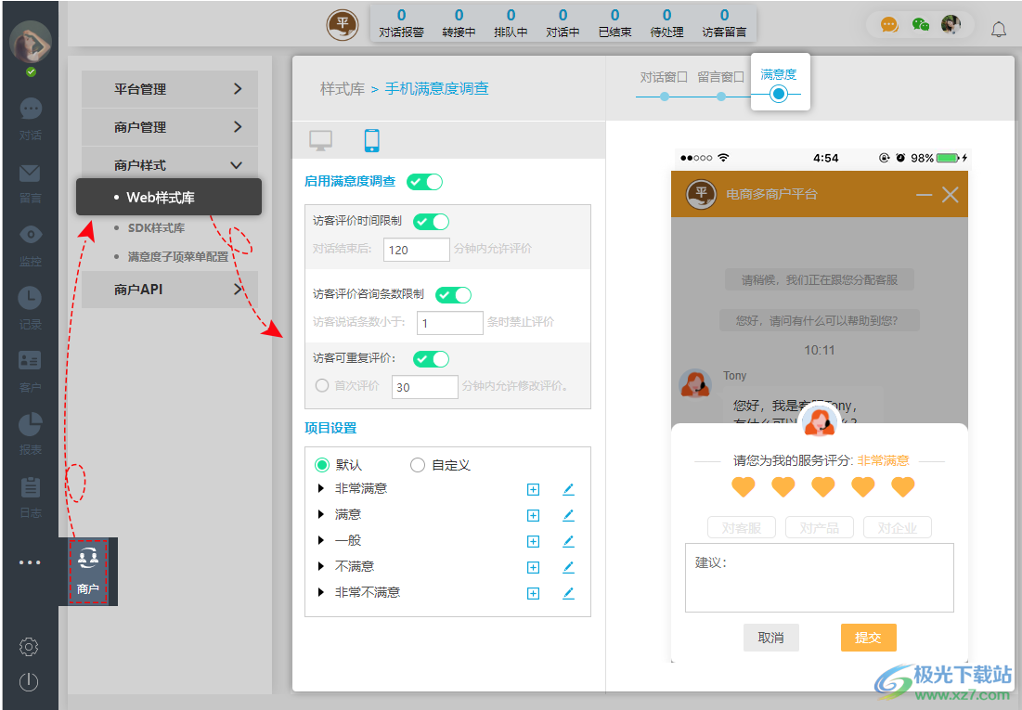Click the edit pencil icon next to 非常满意
This screenshot has height=710, width=1022.
pyautogui.click(x=568, y=489)
